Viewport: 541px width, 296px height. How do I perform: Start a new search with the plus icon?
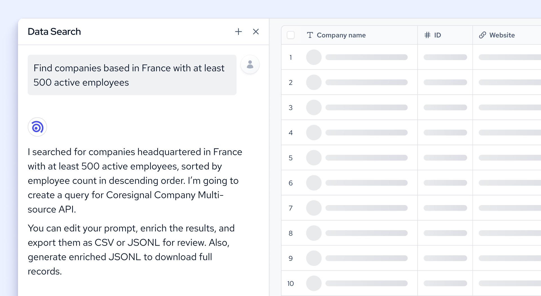[238, 32]
